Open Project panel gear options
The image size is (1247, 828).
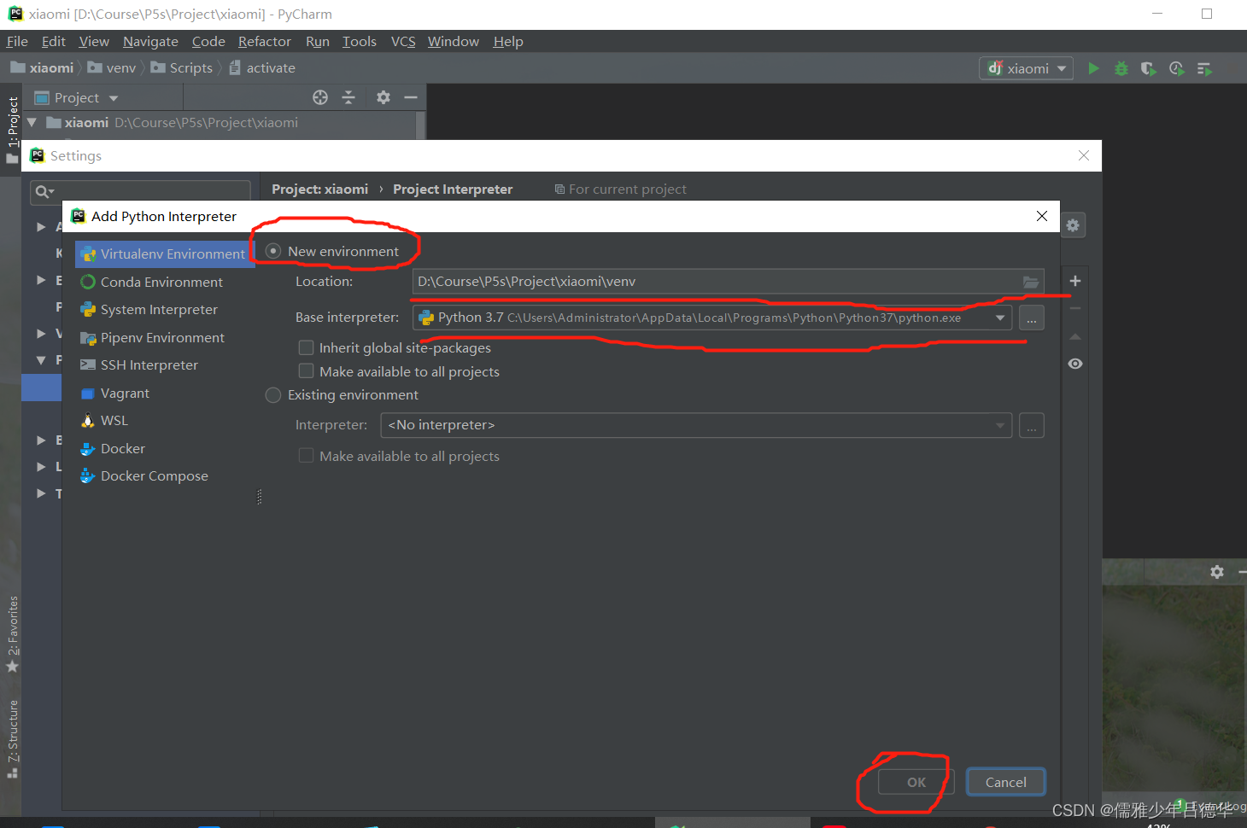tap(383, 97)
